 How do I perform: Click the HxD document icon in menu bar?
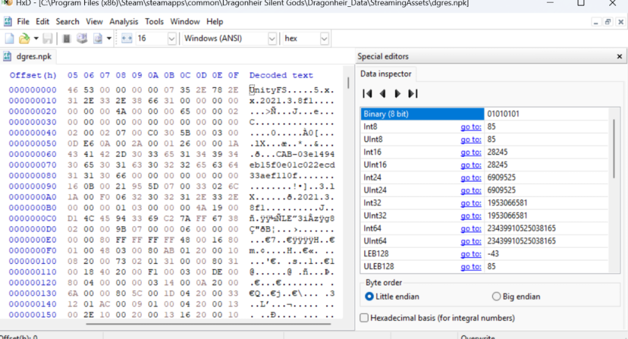click(7, 21)
